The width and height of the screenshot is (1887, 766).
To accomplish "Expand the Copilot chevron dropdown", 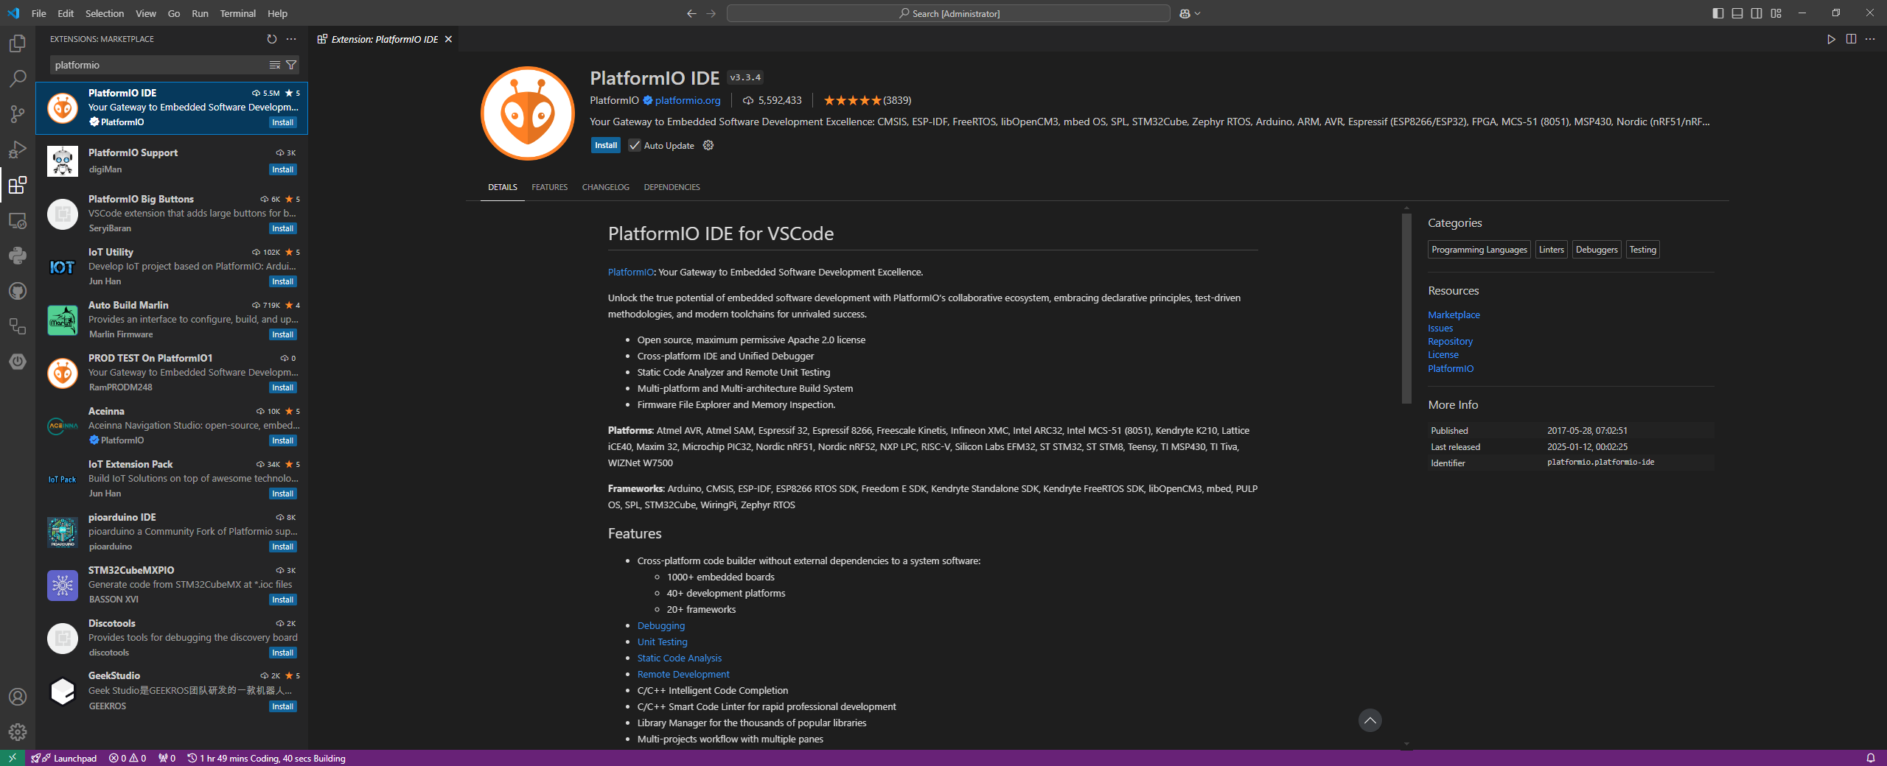I will (1197, 13).
